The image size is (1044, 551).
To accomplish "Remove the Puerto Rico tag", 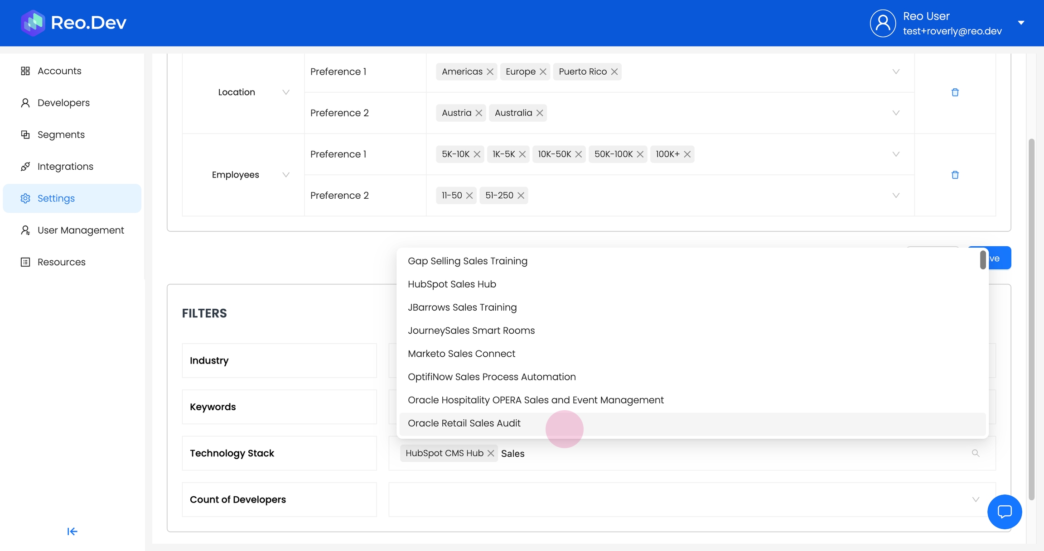I will pyautogui.click(x=614, y=72).
